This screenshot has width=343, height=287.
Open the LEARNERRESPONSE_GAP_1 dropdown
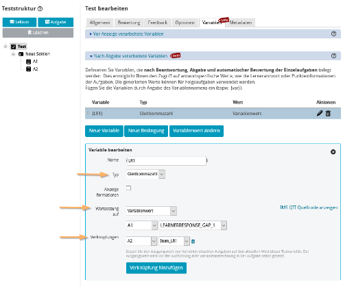coord(193,225)
